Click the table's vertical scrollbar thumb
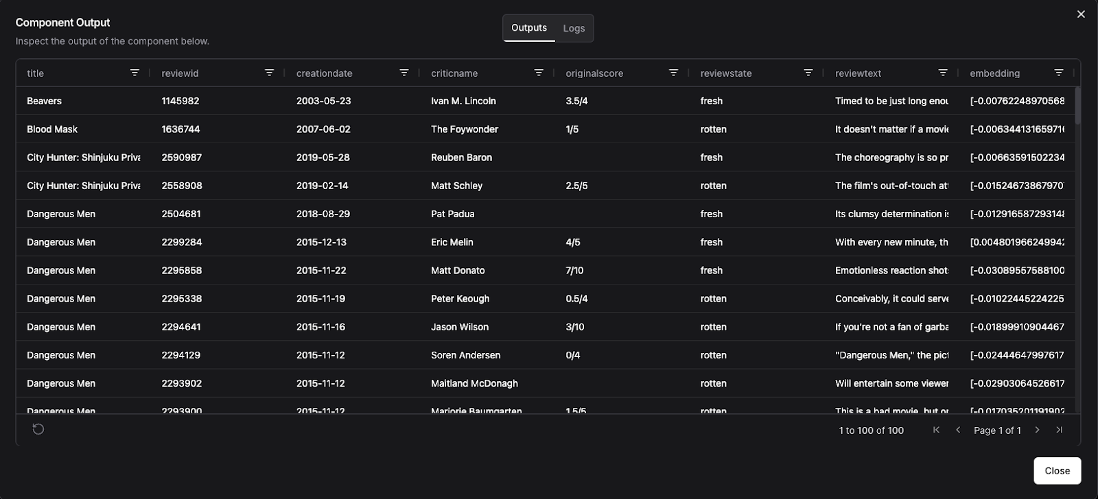This screenshot has height=499, width=1098. click(1077, 106)
